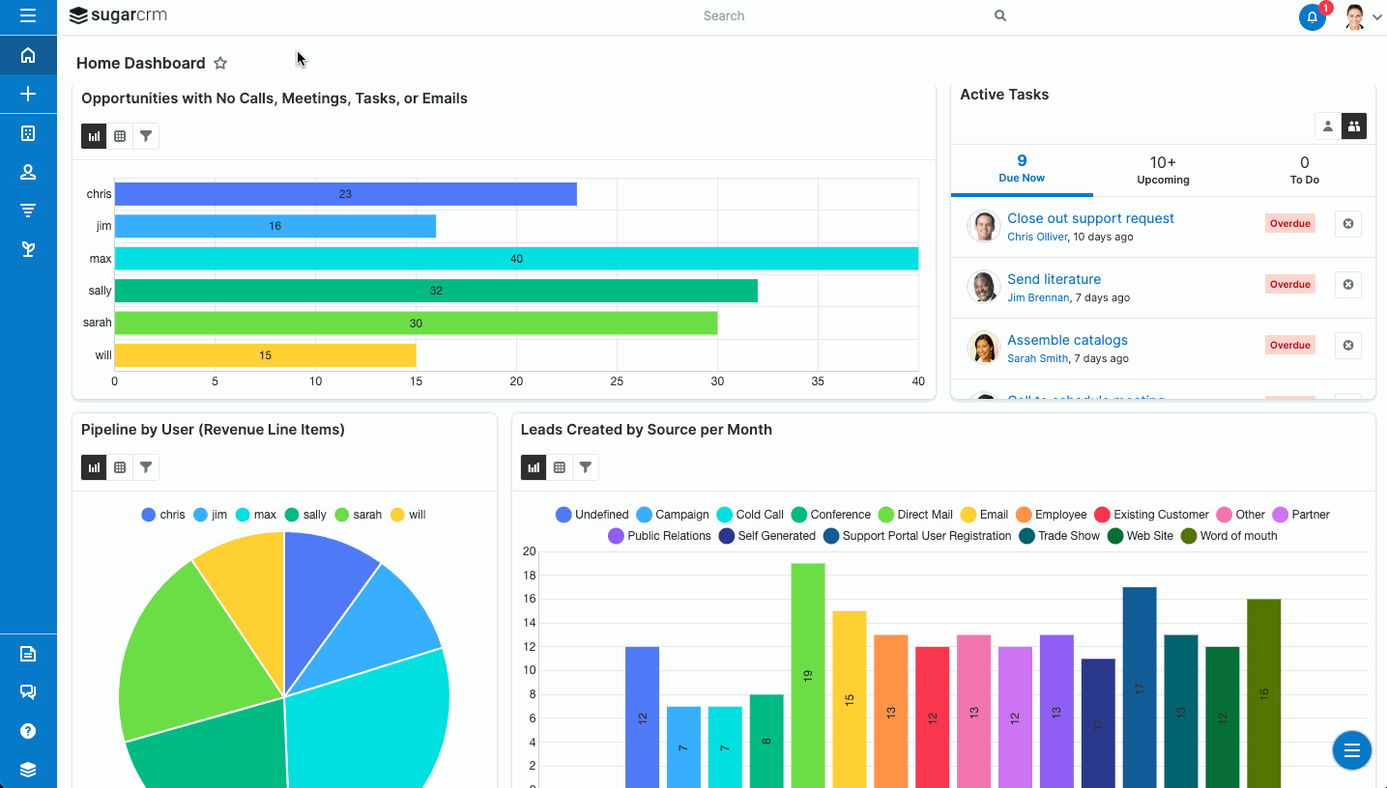Show table view in Pipeline by User dashlet
Image resolution: width=1387 pixels, height=788 pixels.
click(120, 467)
